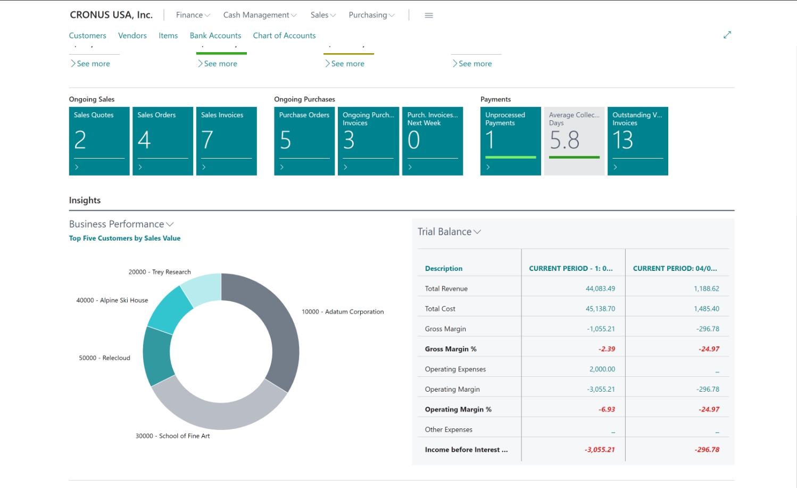
Task: Click Operating Margin value -3,055.21
Action: pos(601,390)
